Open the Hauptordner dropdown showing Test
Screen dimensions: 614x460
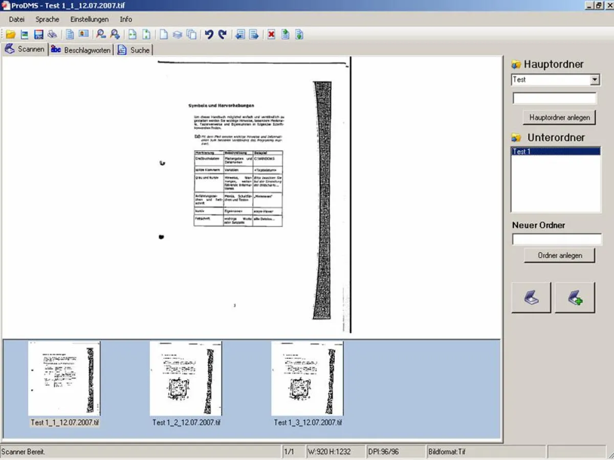tap(595, 80)
